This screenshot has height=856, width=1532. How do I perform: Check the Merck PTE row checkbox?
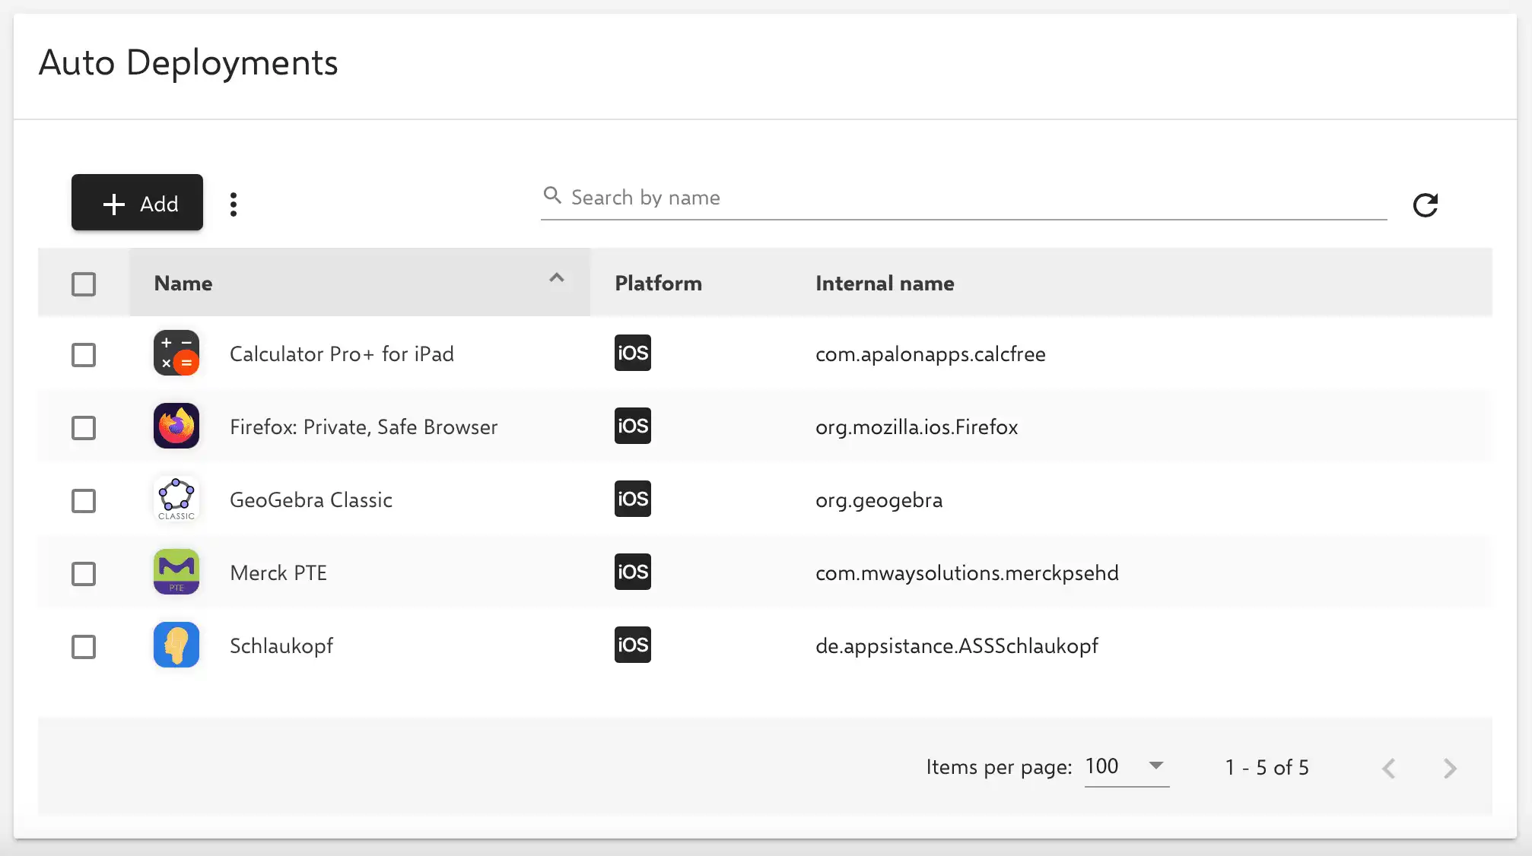click(x=84, y=573)
